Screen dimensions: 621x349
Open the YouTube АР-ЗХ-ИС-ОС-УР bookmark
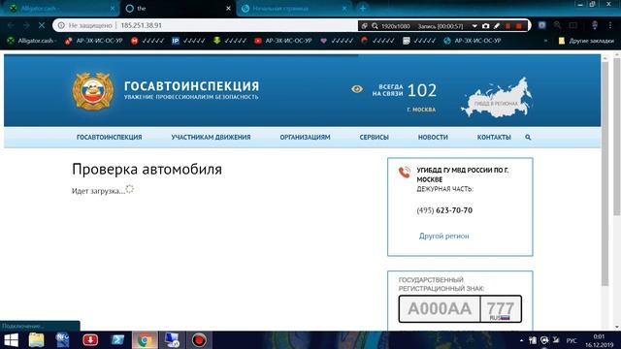[283, 41]
